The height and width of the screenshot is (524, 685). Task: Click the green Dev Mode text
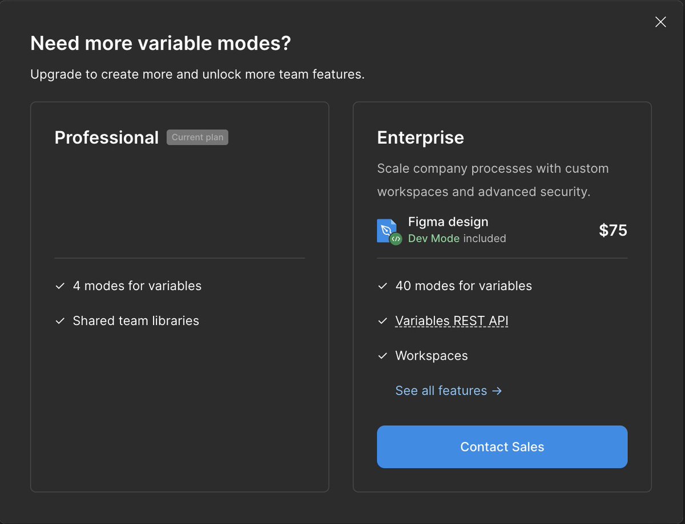433,238
